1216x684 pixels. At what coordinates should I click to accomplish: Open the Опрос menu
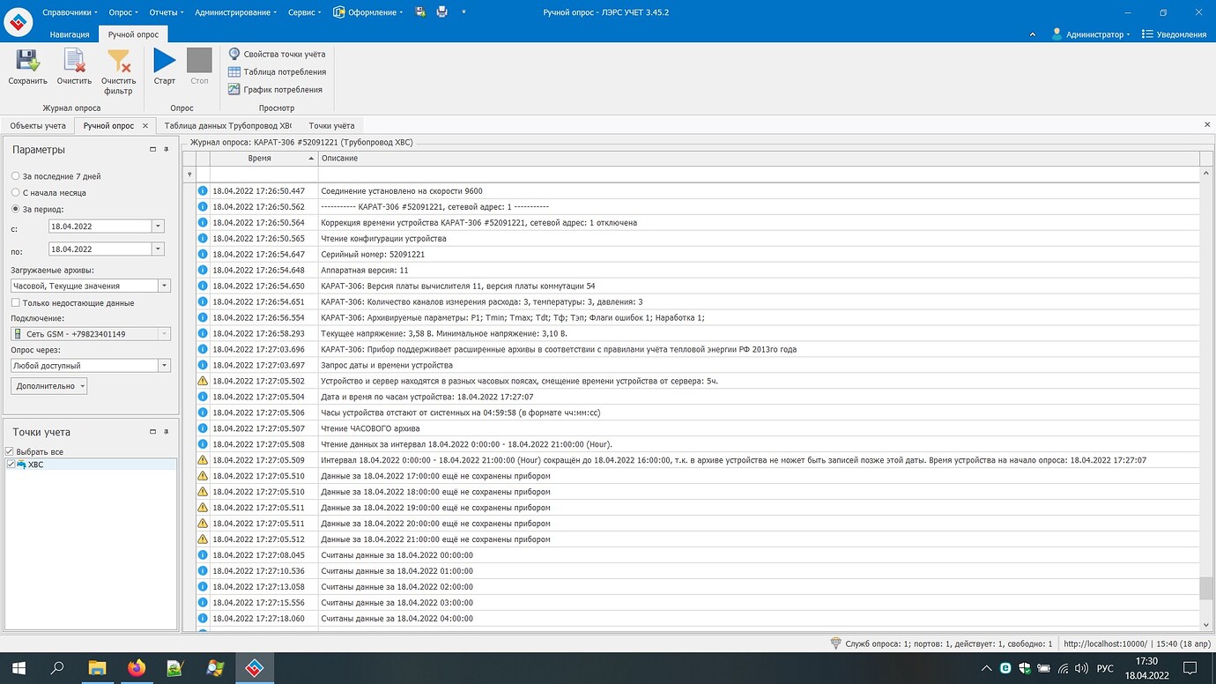[124, 12]
